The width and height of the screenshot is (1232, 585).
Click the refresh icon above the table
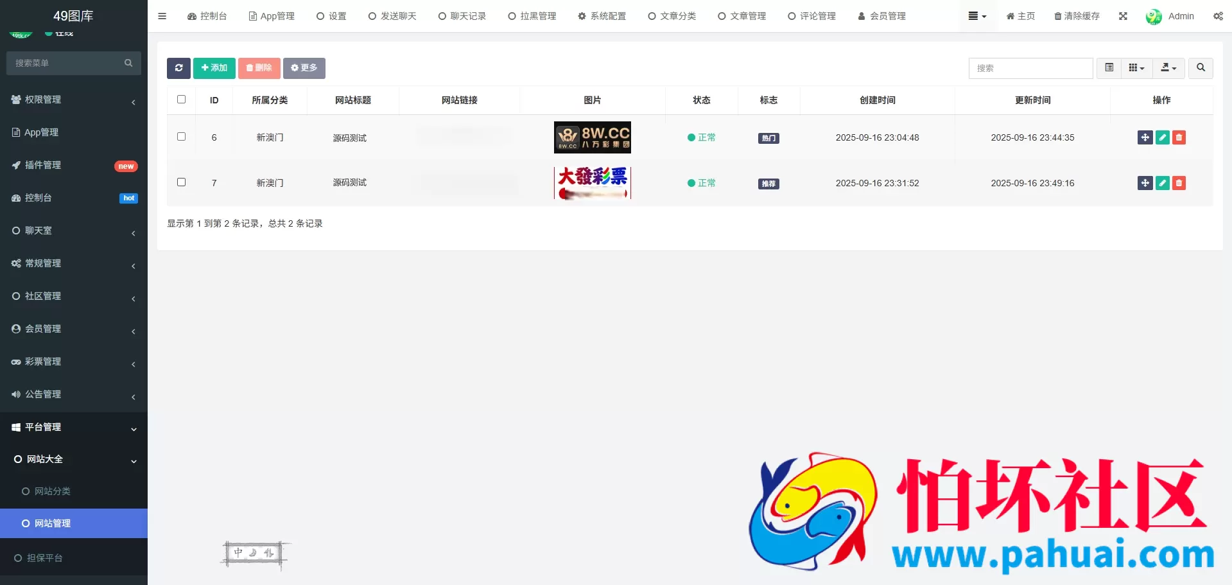click(x=178, y=68)
